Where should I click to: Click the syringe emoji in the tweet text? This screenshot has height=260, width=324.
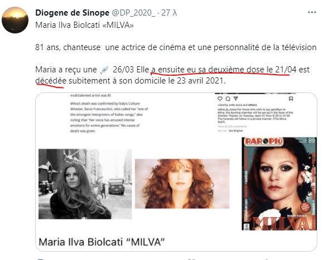(x=104, y=70)
